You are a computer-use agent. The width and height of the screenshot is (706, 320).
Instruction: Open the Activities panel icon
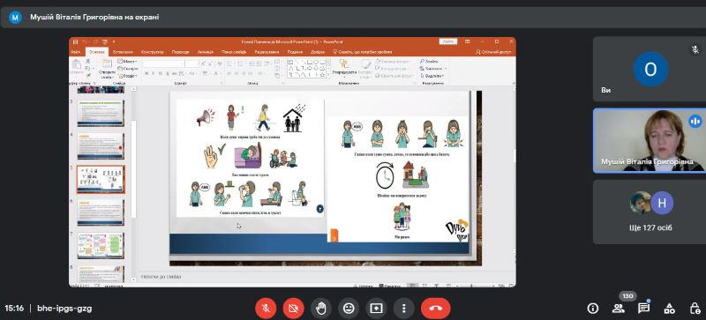pos(670,309)
